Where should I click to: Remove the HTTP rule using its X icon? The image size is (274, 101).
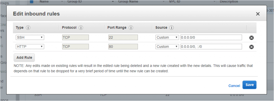pos(252,47)
